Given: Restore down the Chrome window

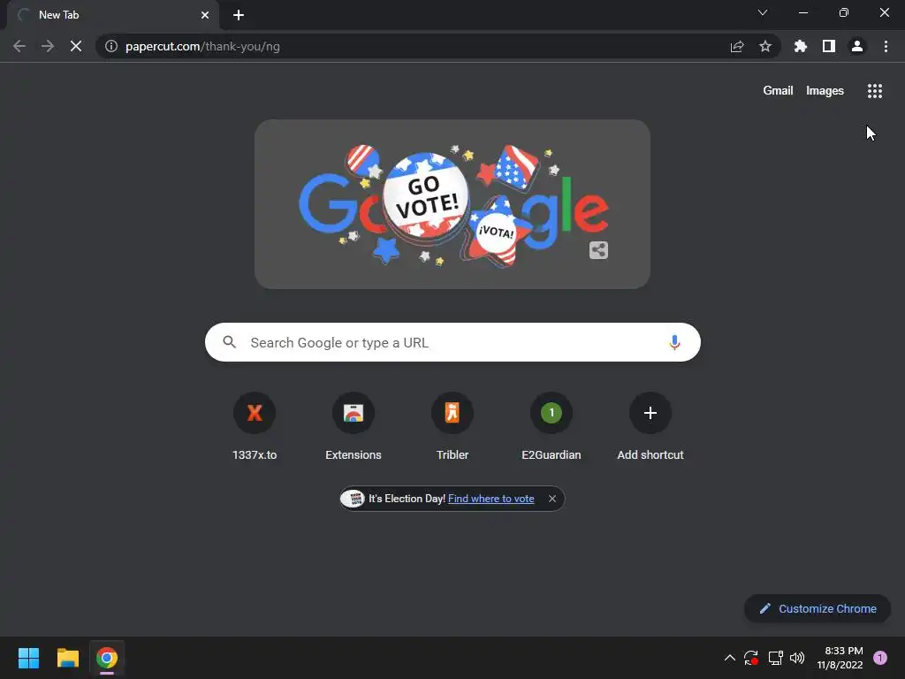Looking at the screenshot, I should [844, 12].
